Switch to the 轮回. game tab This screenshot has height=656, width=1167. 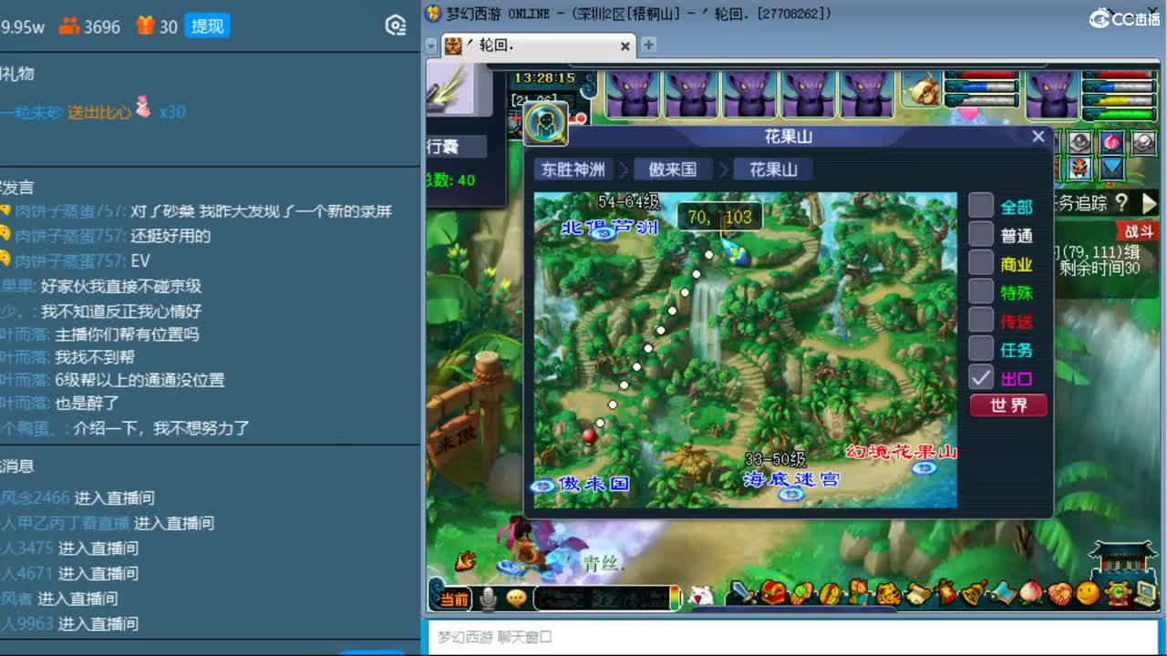tap(538, 46)
